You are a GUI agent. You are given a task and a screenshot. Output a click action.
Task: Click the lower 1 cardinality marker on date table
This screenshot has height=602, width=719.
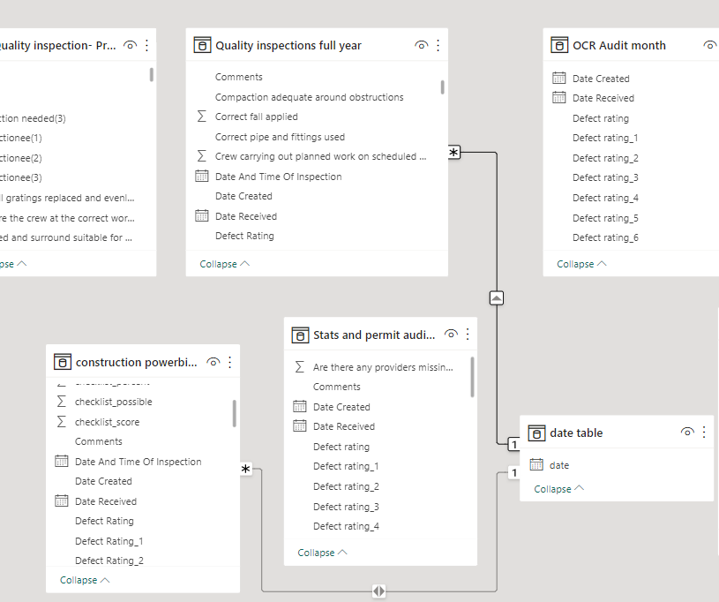[514, 472]
